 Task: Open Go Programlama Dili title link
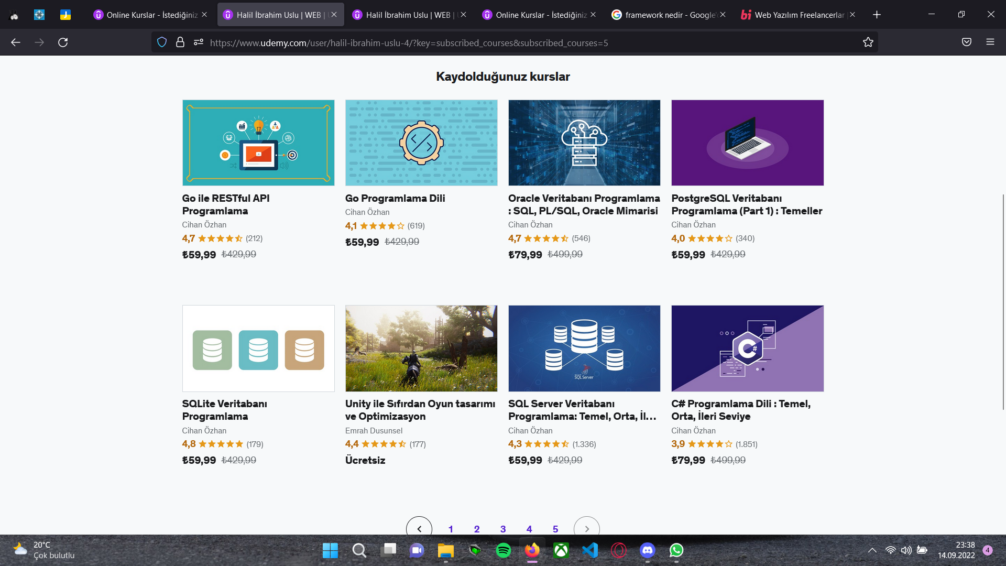click(x=395, y=198)
